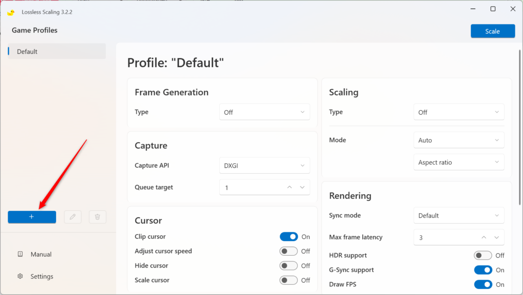Enable the Adjust cursor speed toggle
Viewport: 523px width, 295px height.
pos(289,251)
